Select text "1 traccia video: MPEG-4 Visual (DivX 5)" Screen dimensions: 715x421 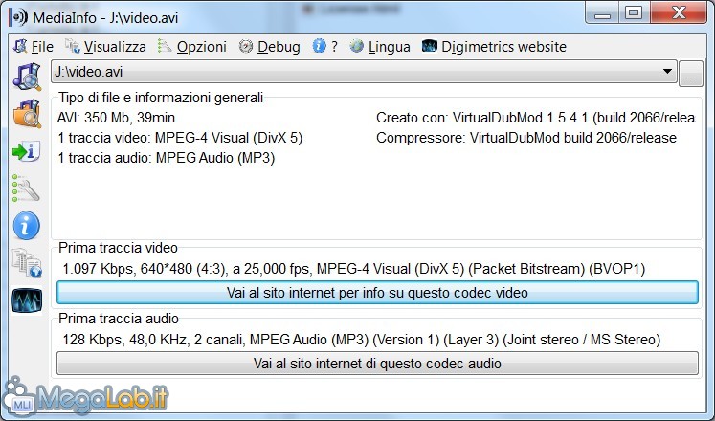[x=180, y=138]
